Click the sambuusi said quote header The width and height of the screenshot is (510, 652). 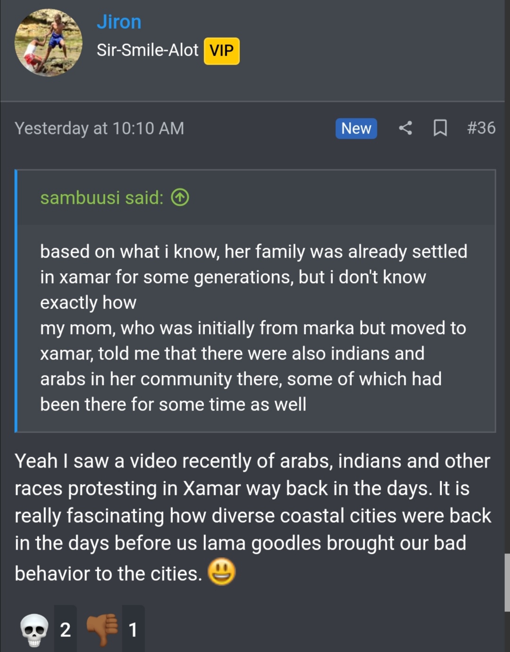point(102,198)
